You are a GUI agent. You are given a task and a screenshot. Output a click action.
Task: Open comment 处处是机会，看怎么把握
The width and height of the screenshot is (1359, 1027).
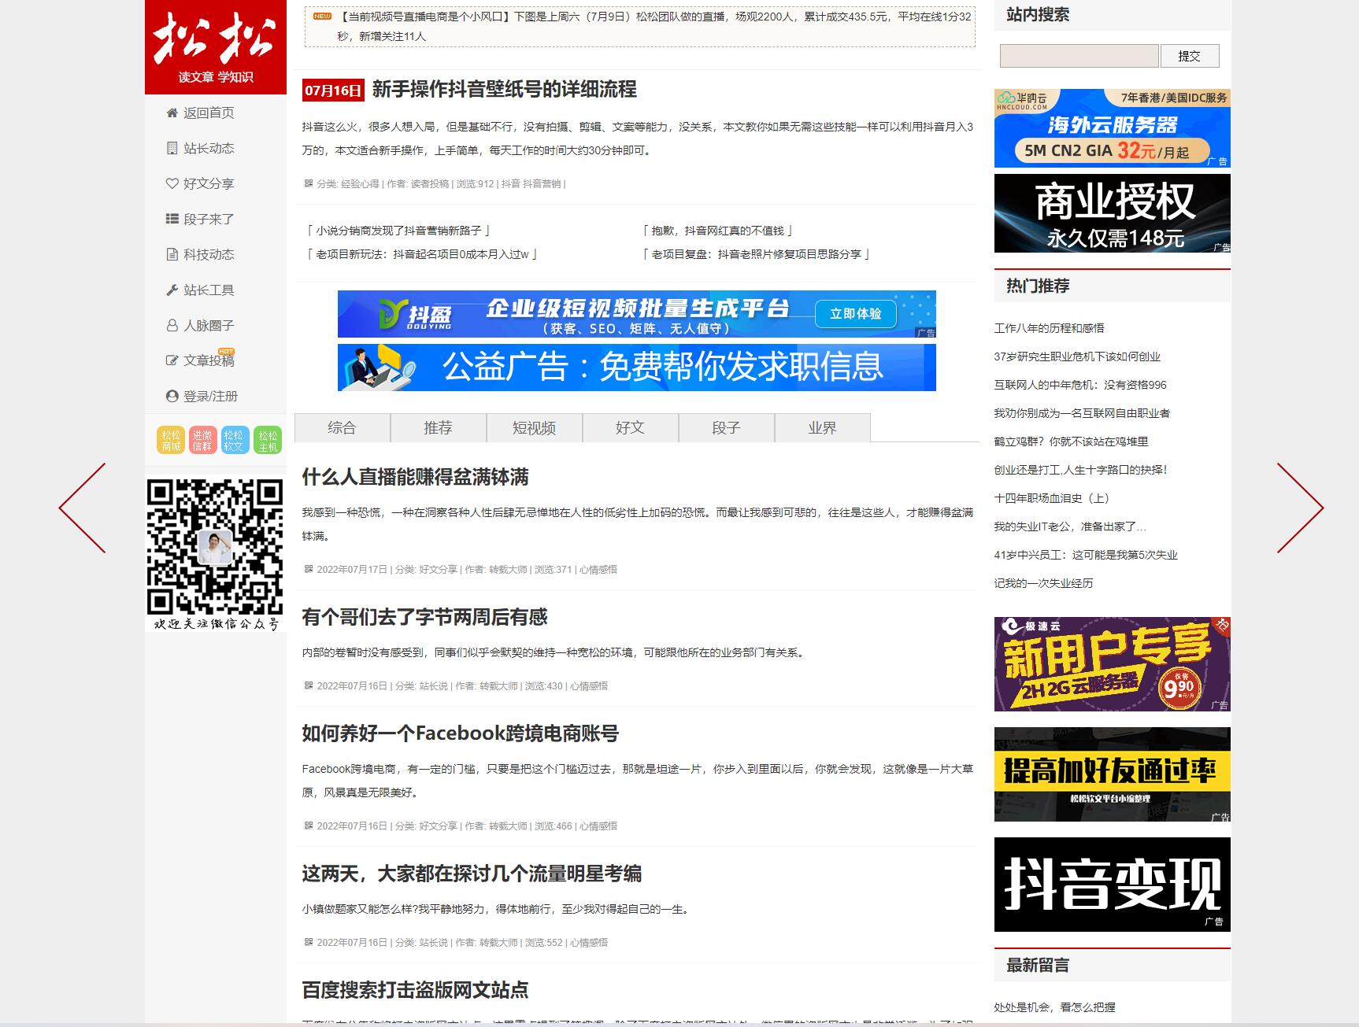pos(1054,1007)
